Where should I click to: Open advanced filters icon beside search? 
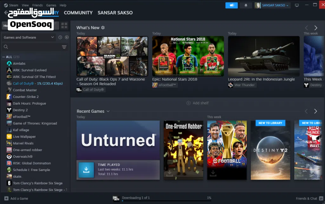(x=64, y=47)
